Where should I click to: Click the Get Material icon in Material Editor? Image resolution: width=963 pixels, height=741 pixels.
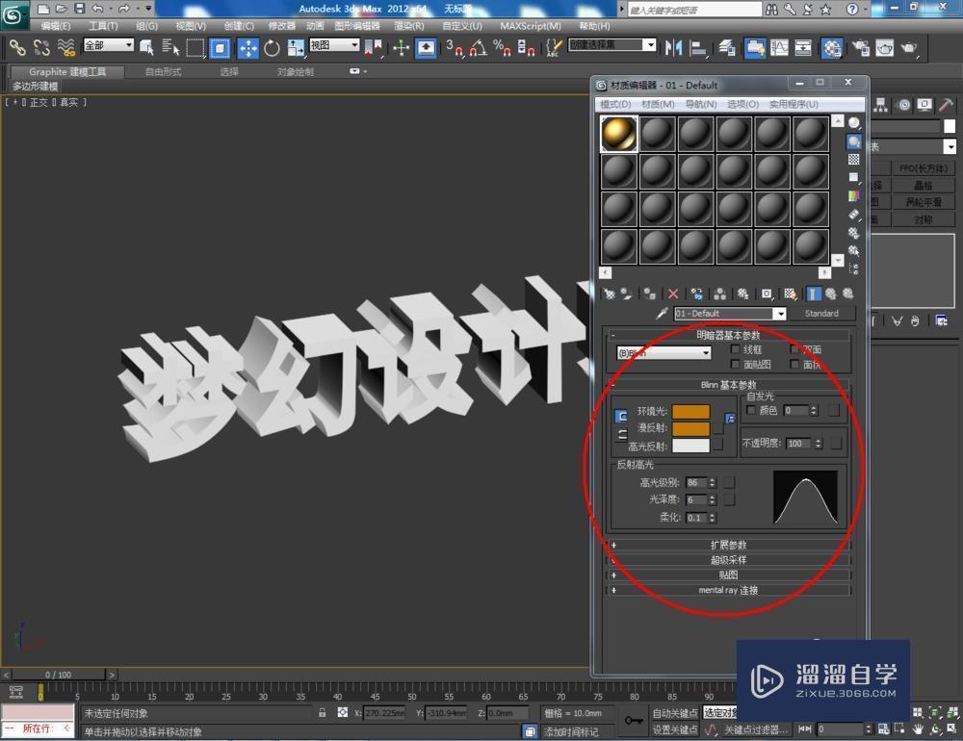point(608,294)
